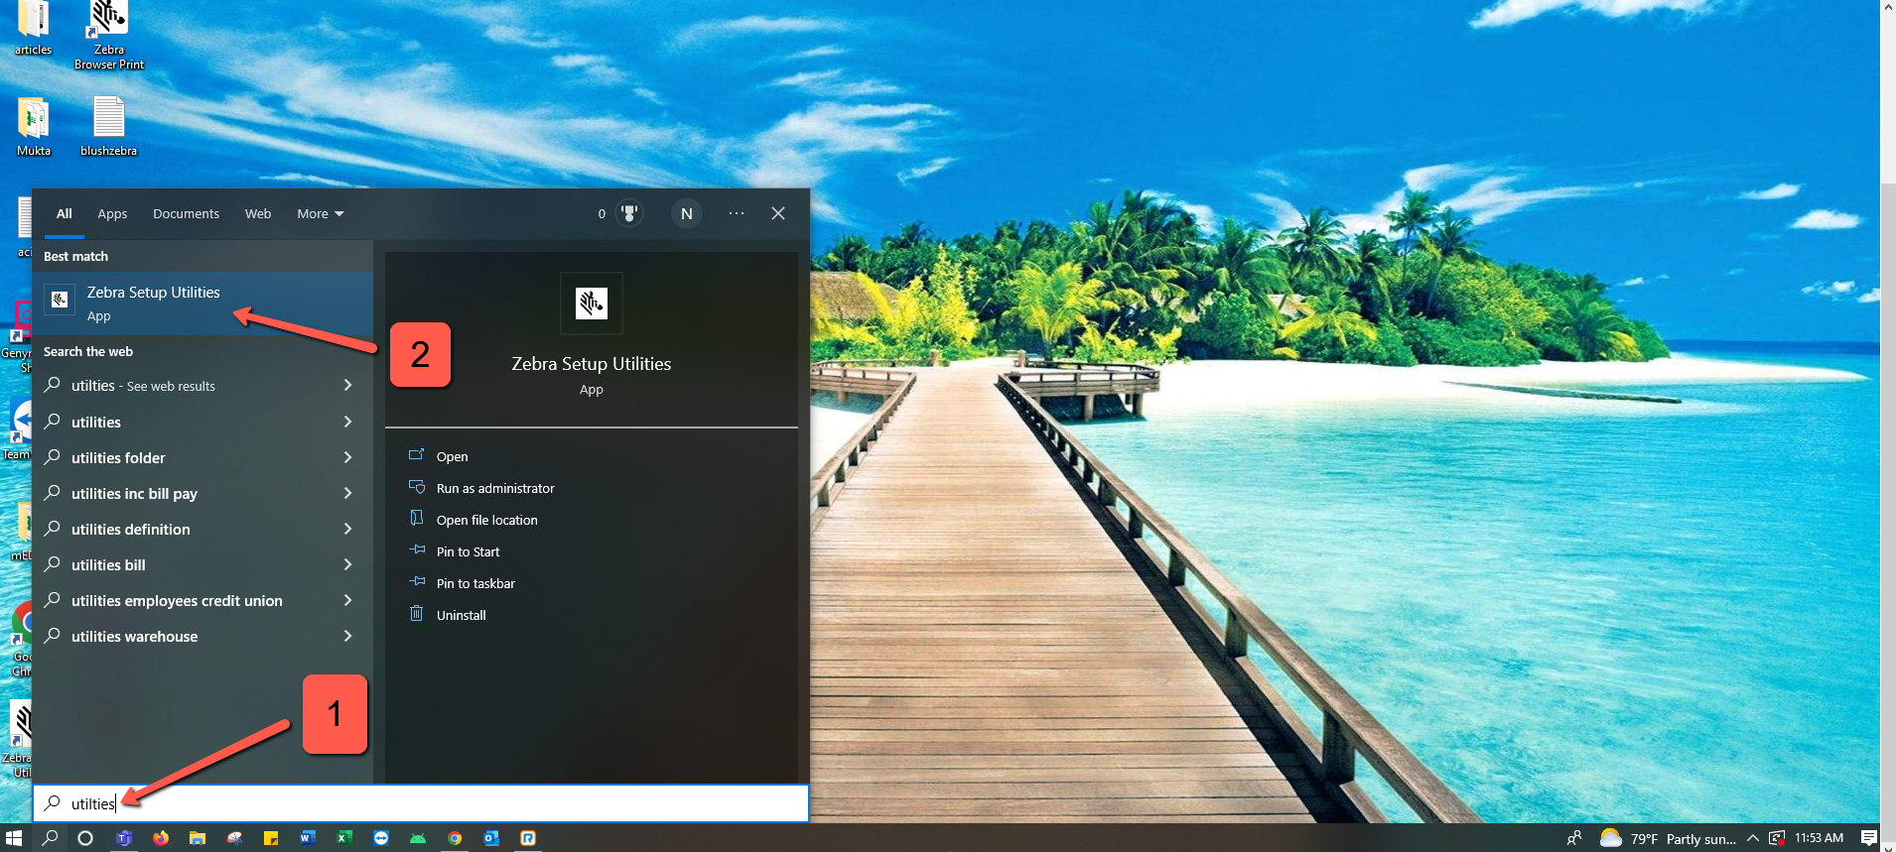Launch Microsoft Teams in the taskbar
1896x852 pixels.
point(124,838)
